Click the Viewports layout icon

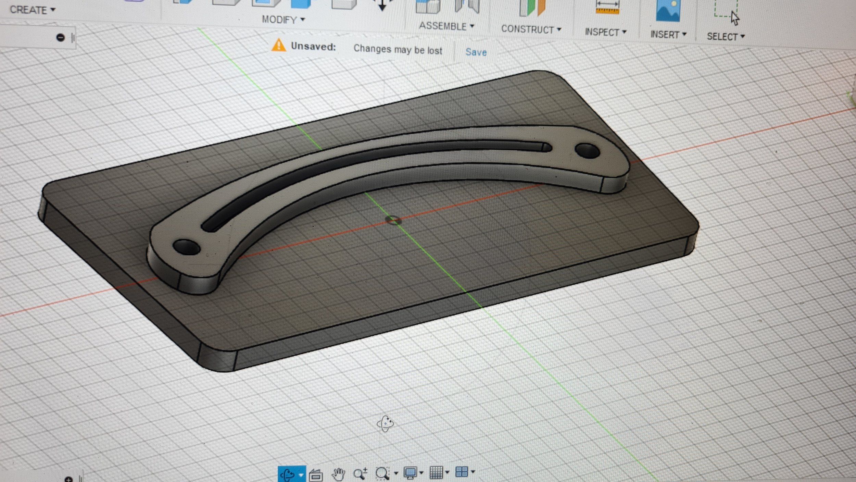(462, 472)
